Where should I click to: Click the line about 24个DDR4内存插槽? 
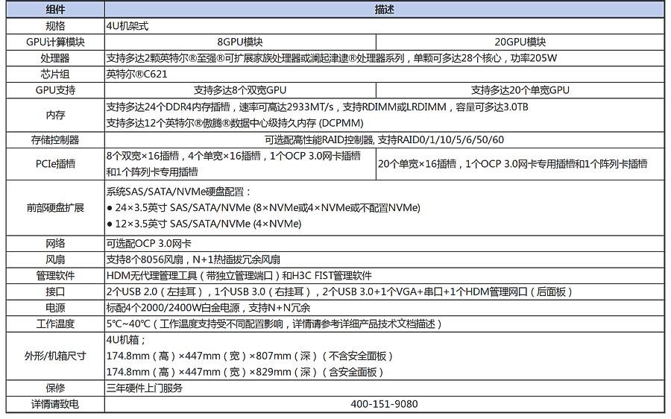[x=317, y=107]
